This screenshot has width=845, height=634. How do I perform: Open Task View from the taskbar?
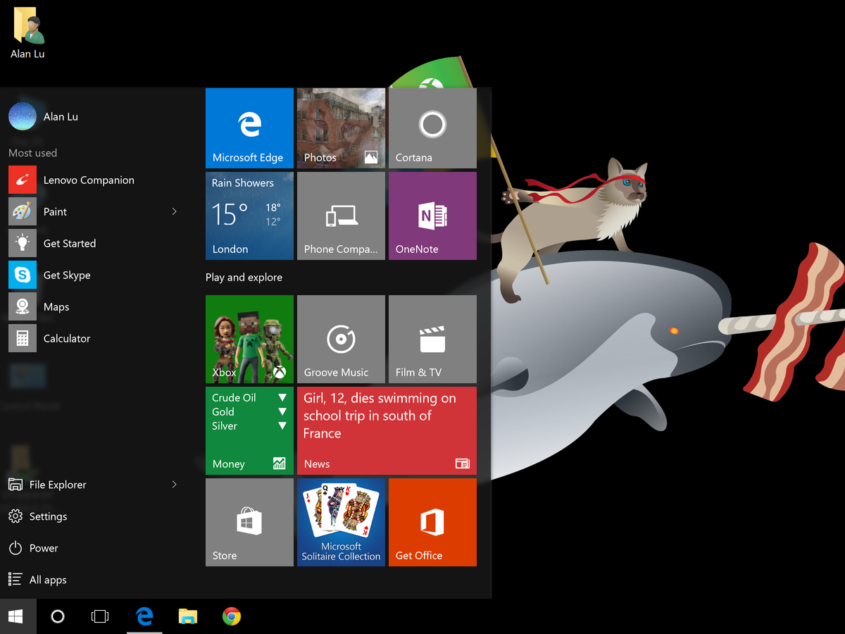pos(100,616)
